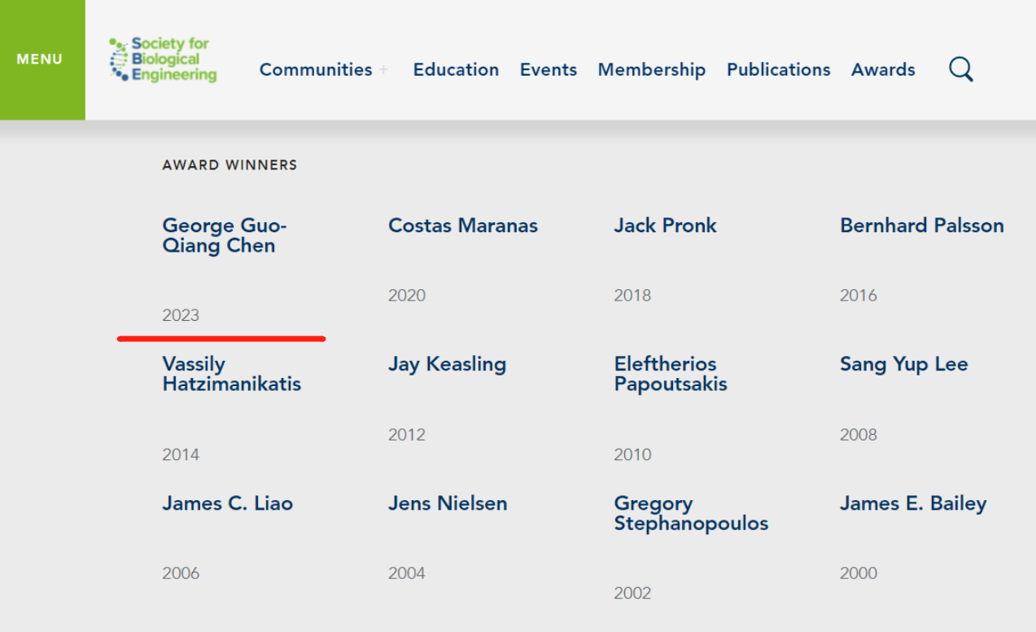Click the year 2000 text
Screen dimensions: 1036x632
[x=859, y=573]
